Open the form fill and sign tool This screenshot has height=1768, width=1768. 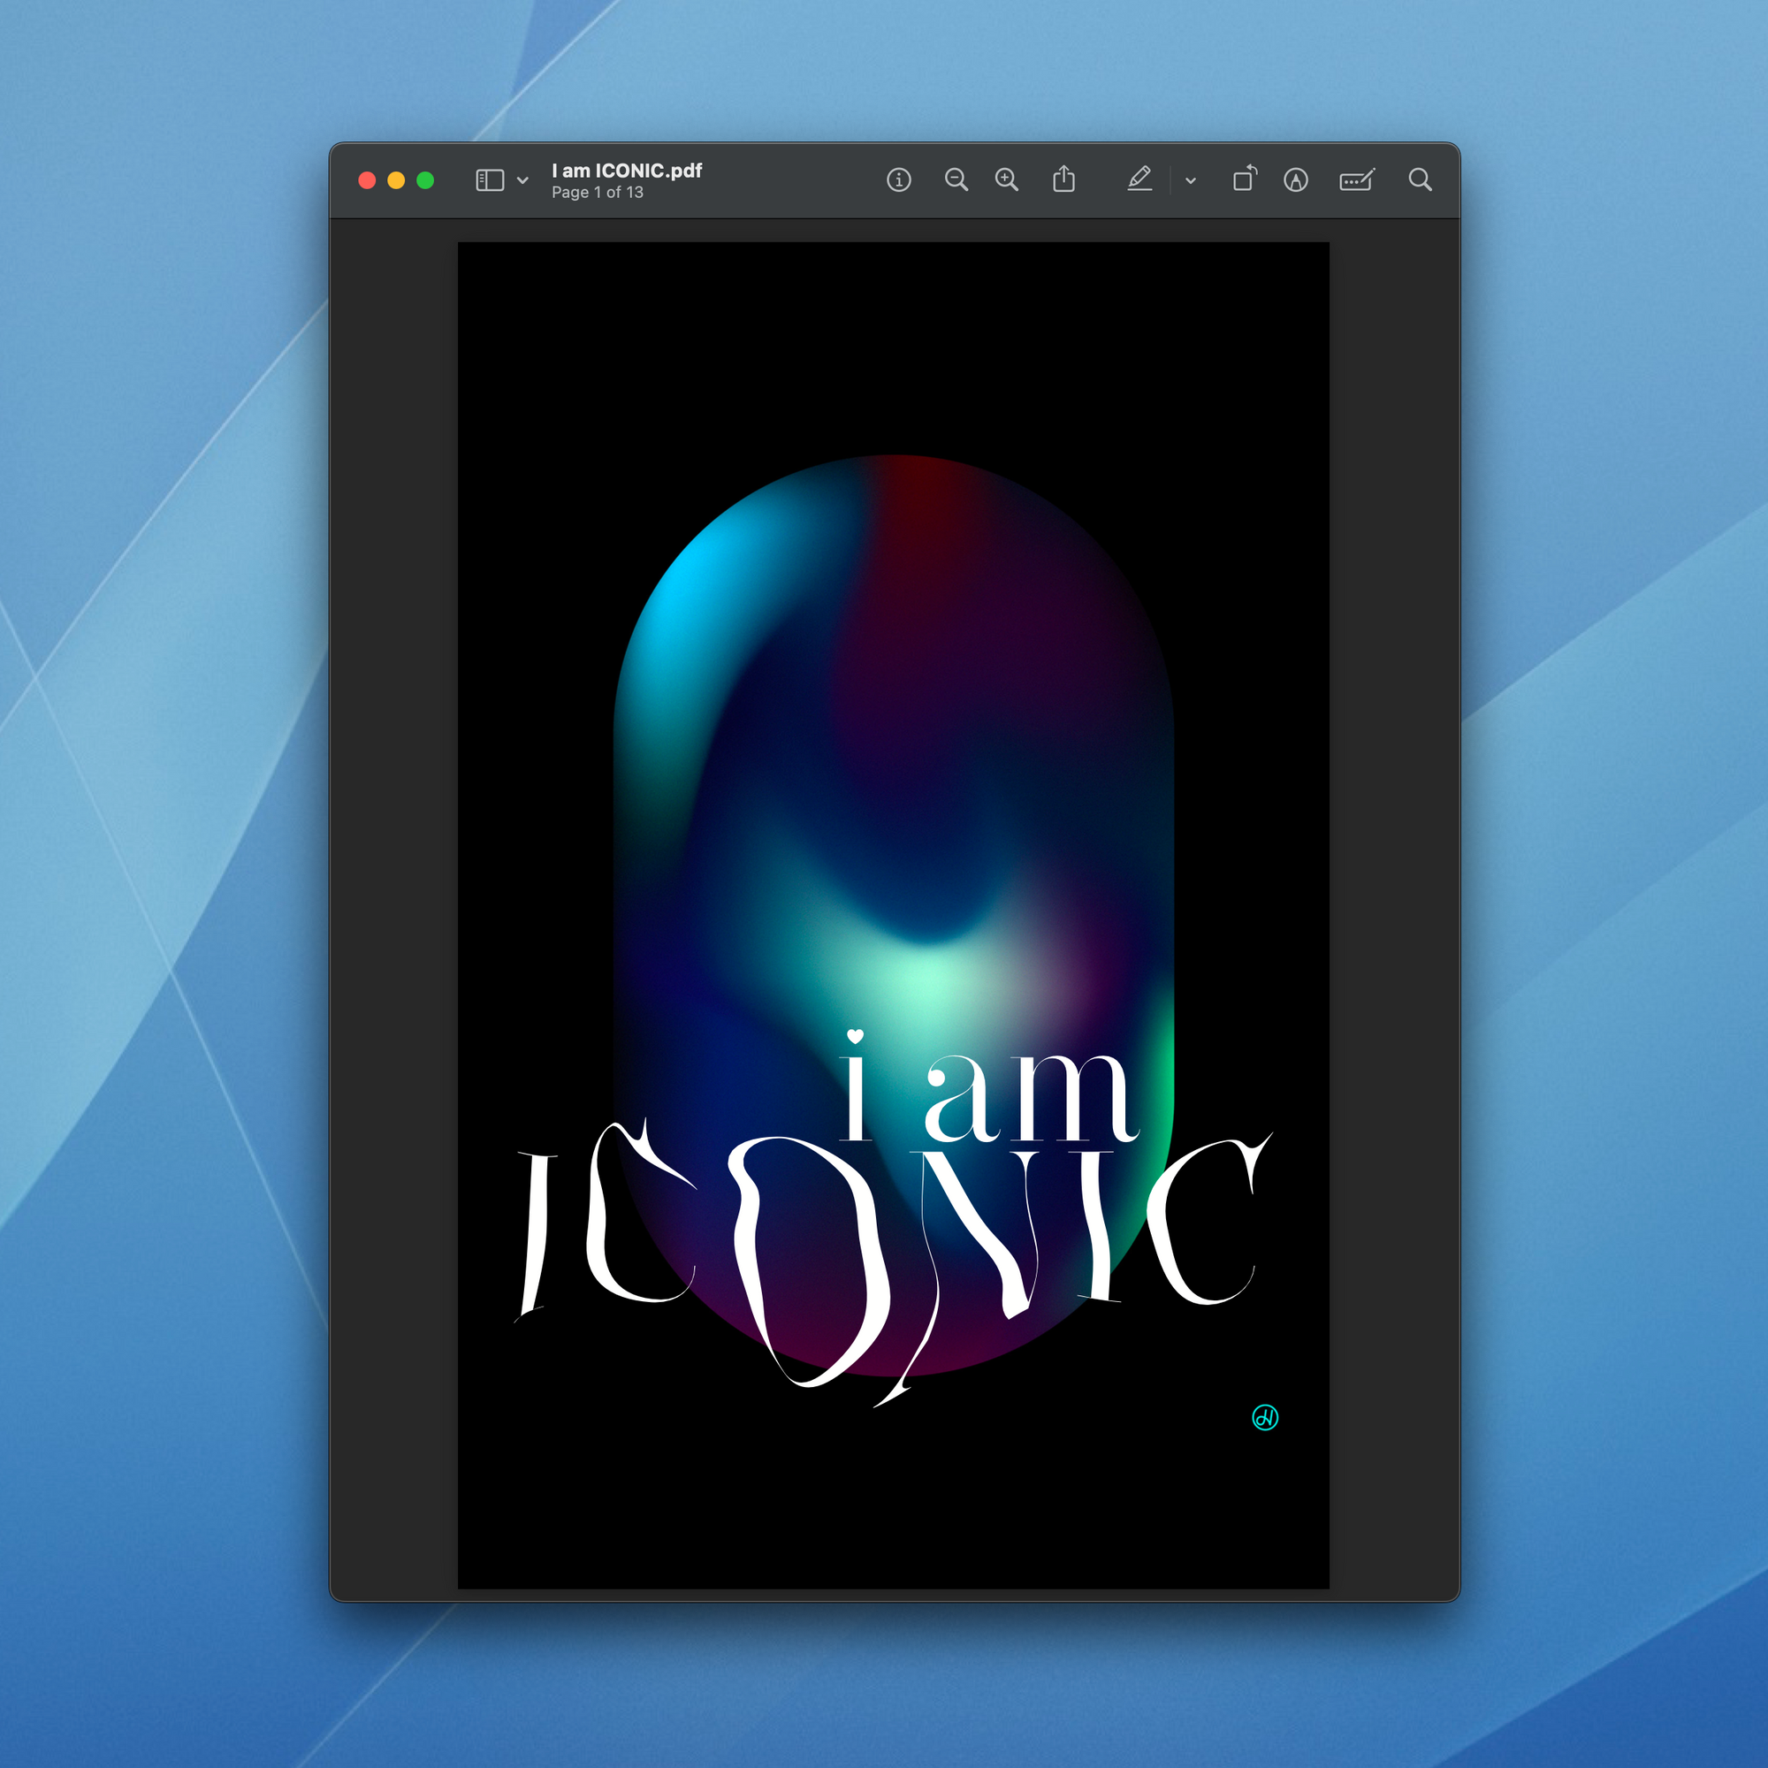click(1357, 179)
